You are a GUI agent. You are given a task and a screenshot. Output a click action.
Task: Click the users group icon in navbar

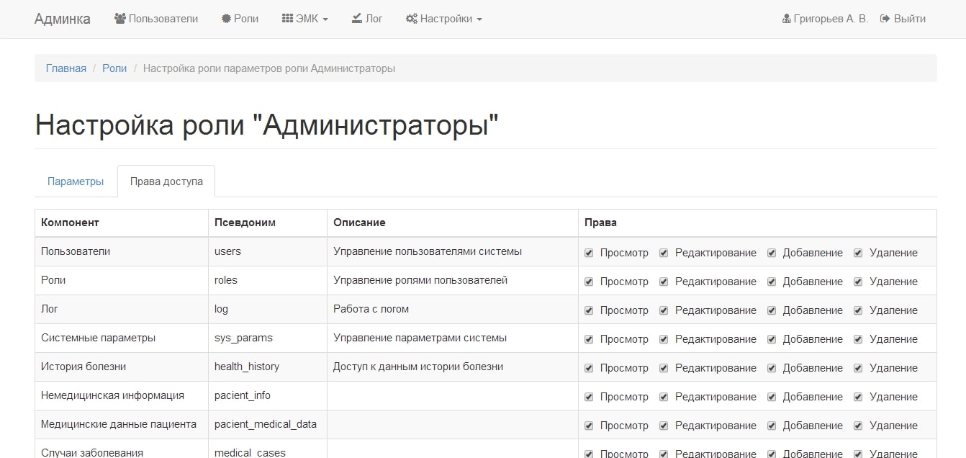tap(120, 19)
